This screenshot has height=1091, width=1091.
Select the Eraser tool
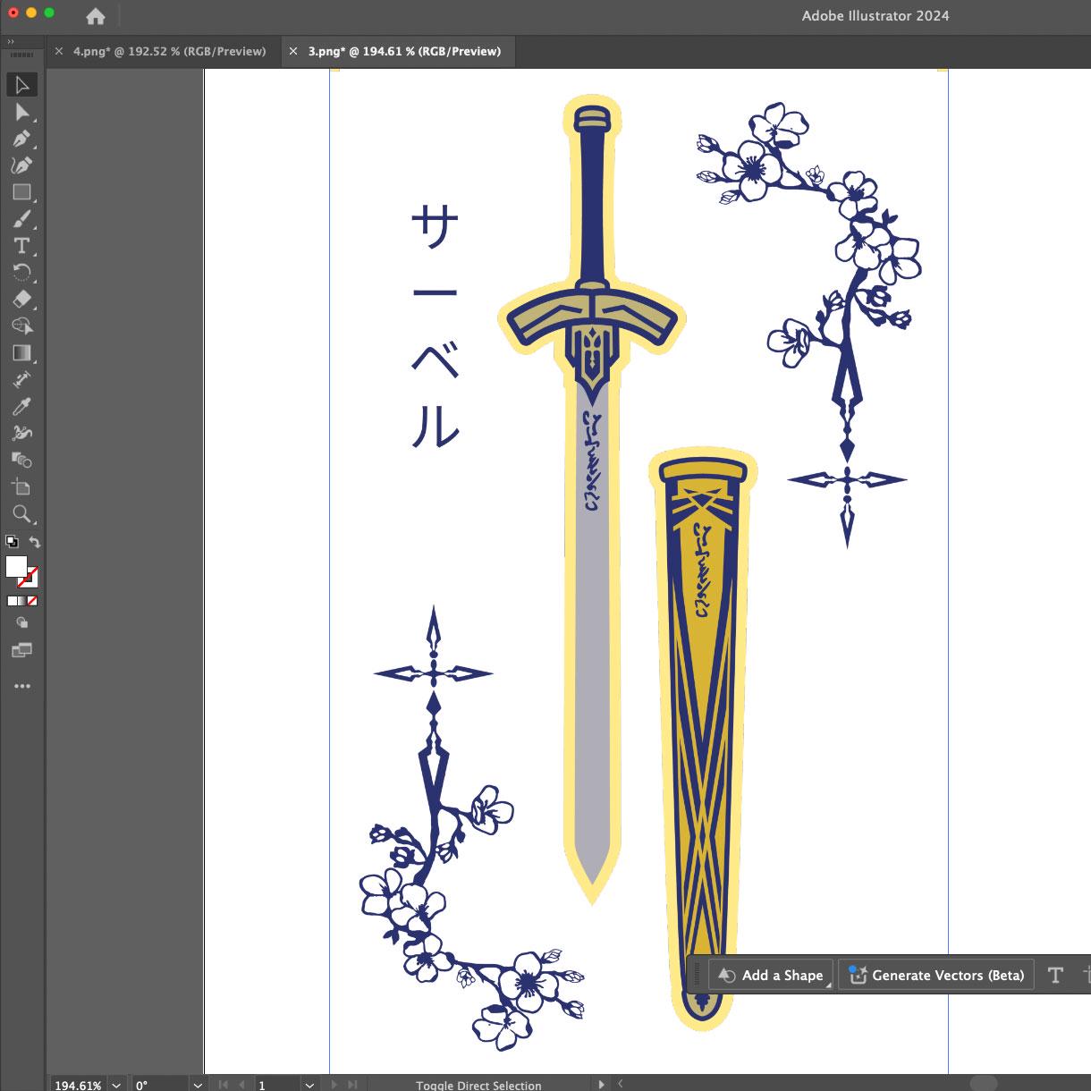[x=21, y=300]
